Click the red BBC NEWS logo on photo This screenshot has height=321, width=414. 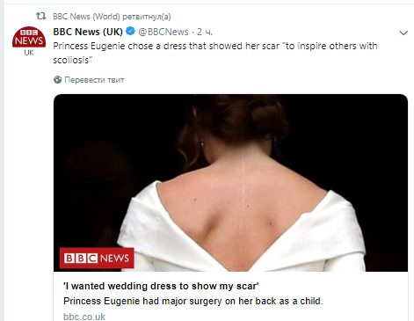tap(97, 258)
